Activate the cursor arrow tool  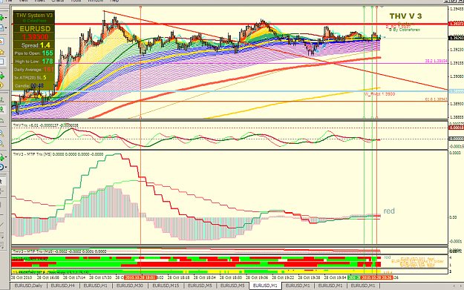tap(1, 182)
